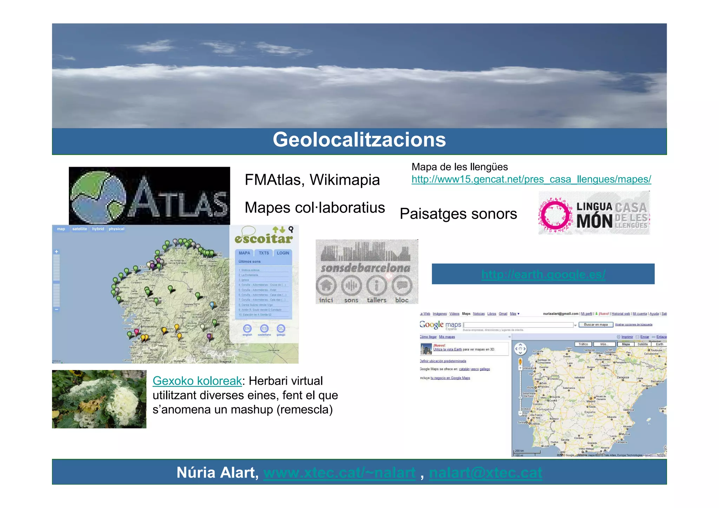Click the Enviar envelope icon

(638, 337)
